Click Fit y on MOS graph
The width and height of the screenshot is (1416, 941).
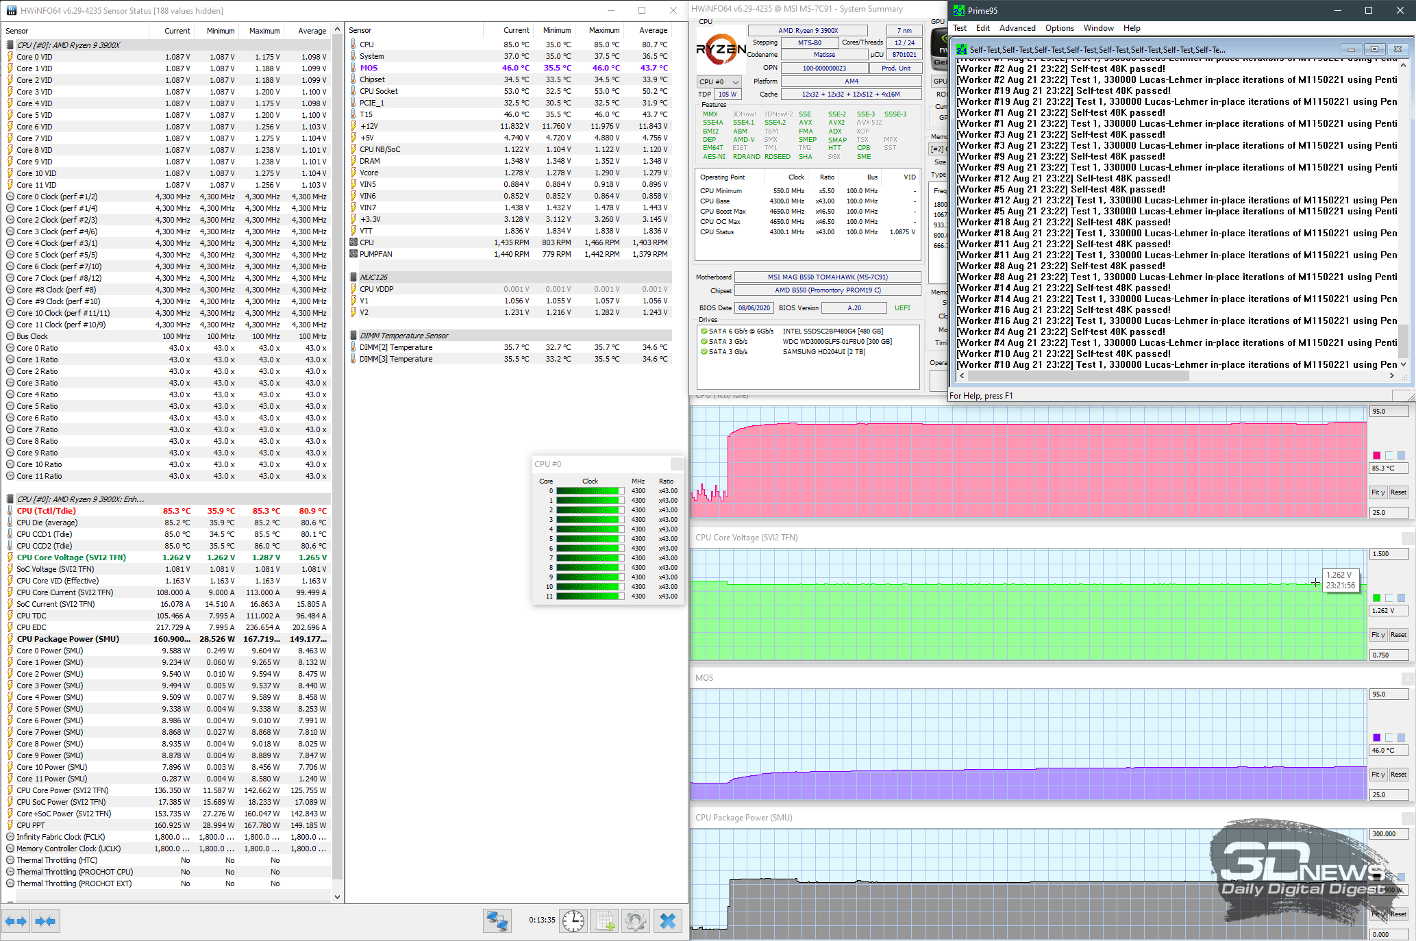pyautogui.click(x=1378, y=775)
